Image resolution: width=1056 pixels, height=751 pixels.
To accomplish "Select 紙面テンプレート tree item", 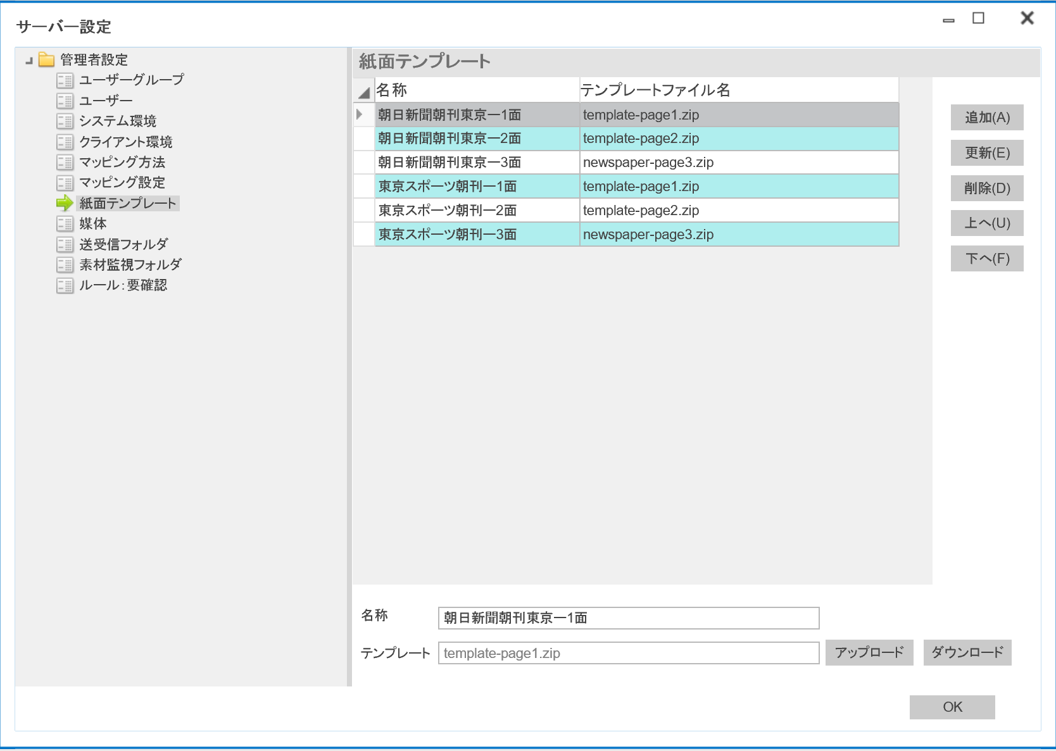I will (x=128, y=203).
